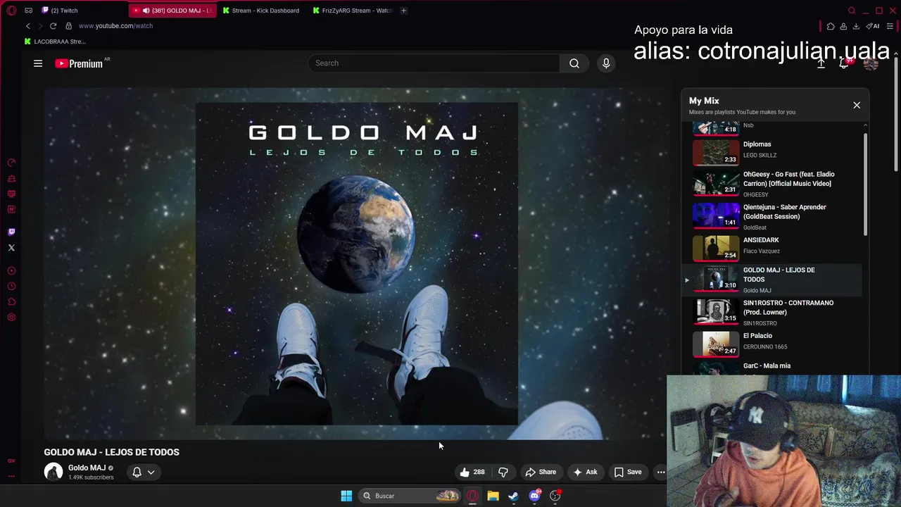Open browser tab search magnifier
Screen dimensions: 901x507
[852, 11]
